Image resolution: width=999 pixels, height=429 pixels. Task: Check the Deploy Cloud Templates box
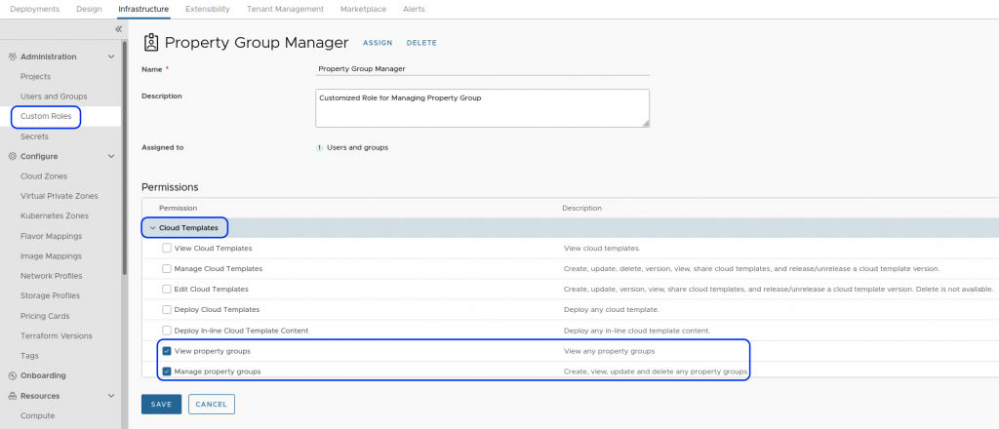tap(167, 310)
